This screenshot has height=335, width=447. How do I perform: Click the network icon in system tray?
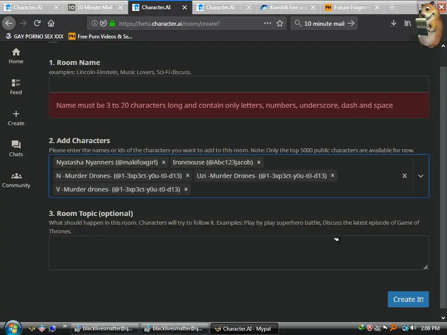tap(405, 328)
